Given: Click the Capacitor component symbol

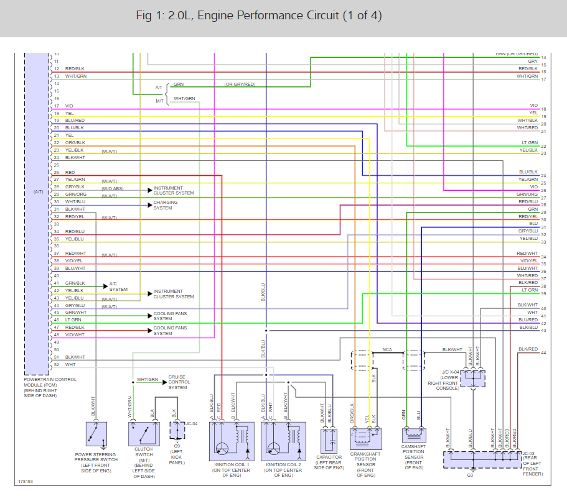Looking at the screenshot, I should tap(329, 441).
